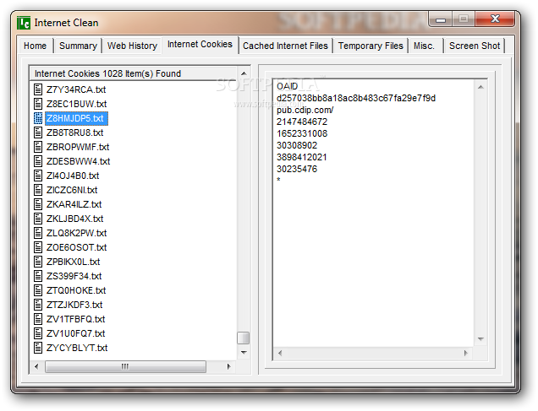Select cookie file ZV1U0FQ7.txt
538x411 pixels.
[x=76, y=333]
